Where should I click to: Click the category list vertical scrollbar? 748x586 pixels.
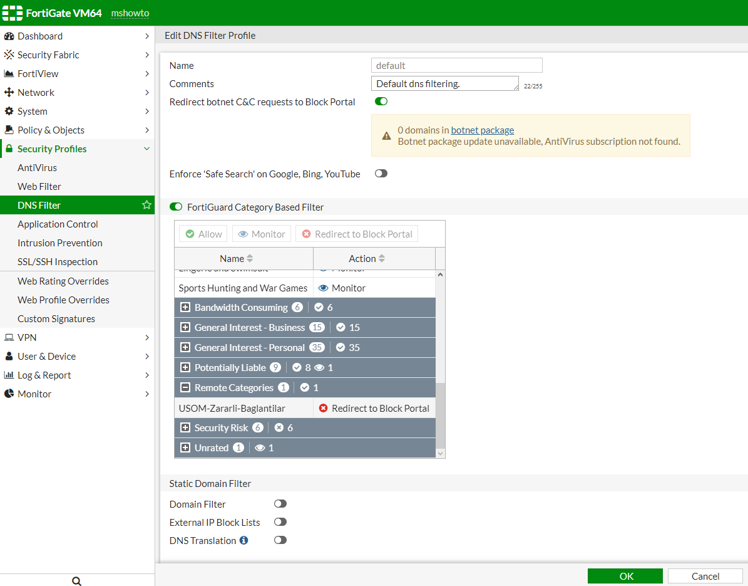440,416
